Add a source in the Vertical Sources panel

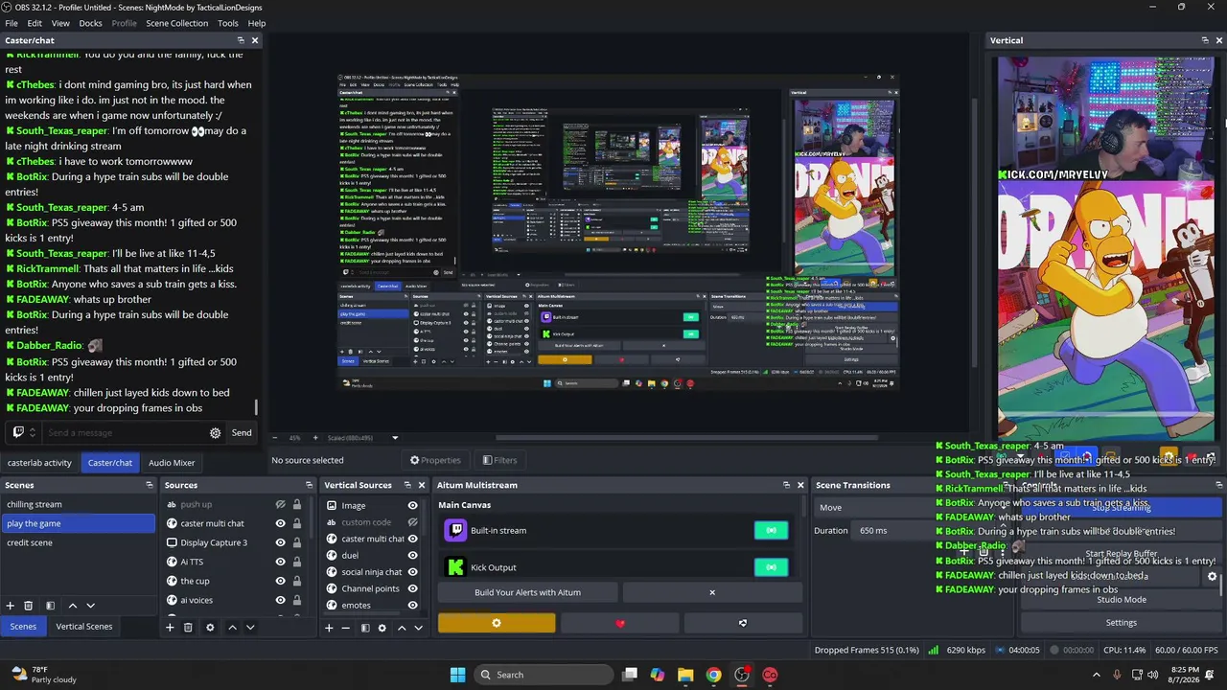(x=329, y=628)
